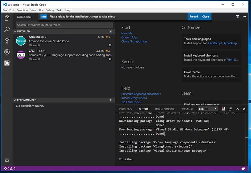
Task: Switch to the PROBLEMS tab
Action: (125, 109)
